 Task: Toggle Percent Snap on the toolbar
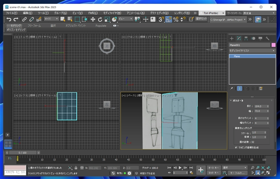tap(176, 19)
